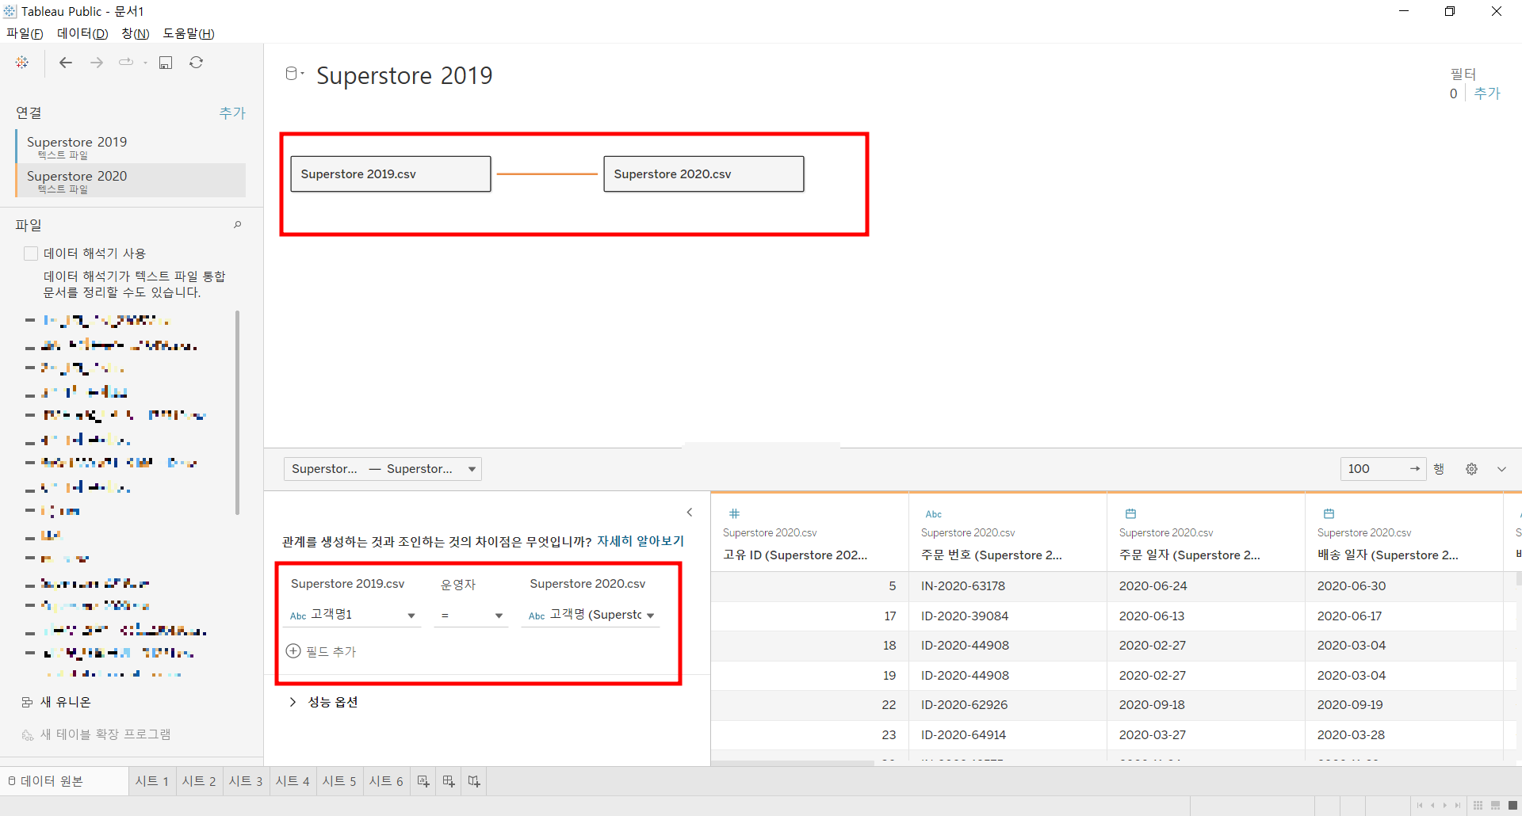Switch to the 시트 1 tab
Image resolution: width=1522 pixels, height=816 pixels.
coord(151,781)
